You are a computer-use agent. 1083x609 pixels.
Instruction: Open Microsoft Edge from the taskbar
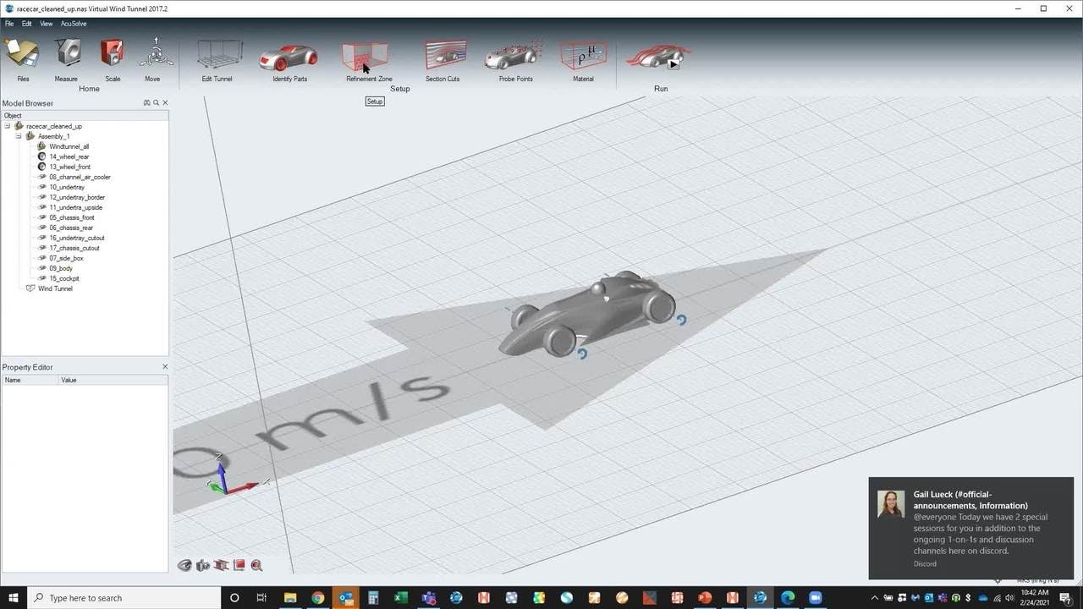pos(788,597)
